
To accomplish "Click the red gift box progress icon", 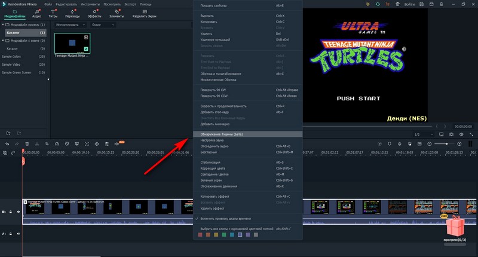I will [455, 226].
